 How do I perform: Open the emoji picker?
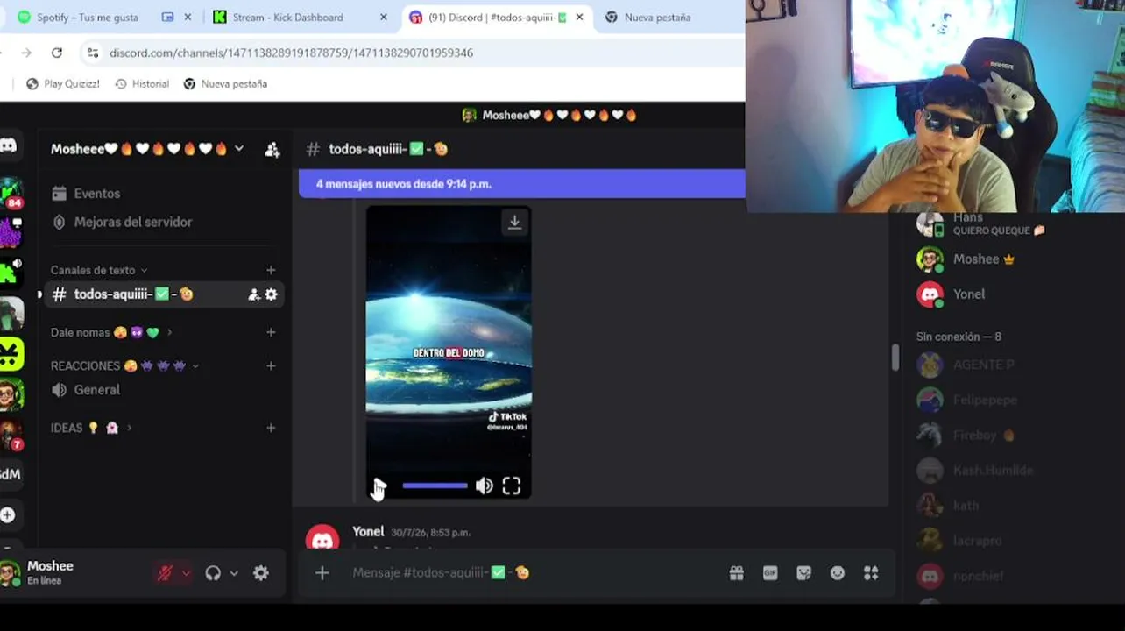(x=838, y=573)
